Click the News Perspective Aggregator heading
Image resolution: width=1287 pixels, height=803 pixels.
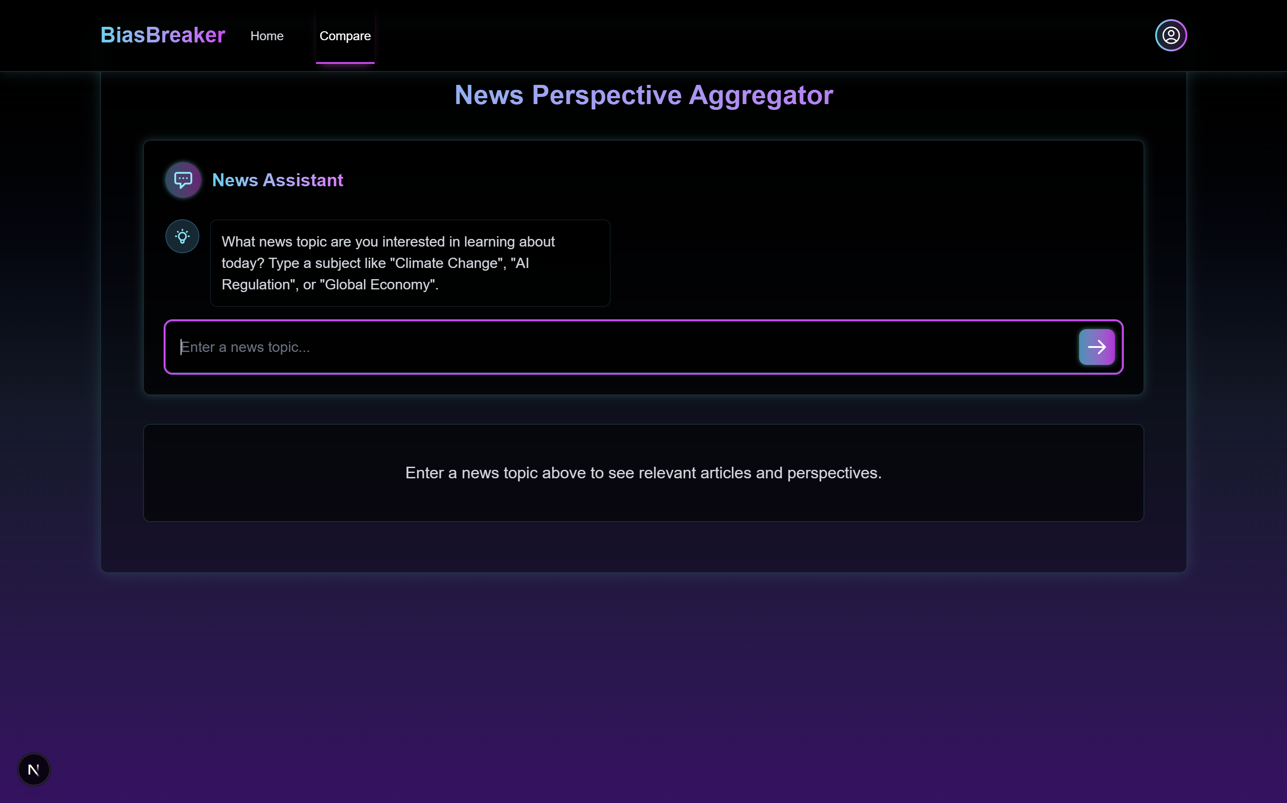coord(644,95)
